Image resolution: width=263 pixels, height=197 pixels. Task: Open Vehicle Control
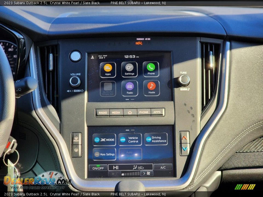[x=130, y=139]
